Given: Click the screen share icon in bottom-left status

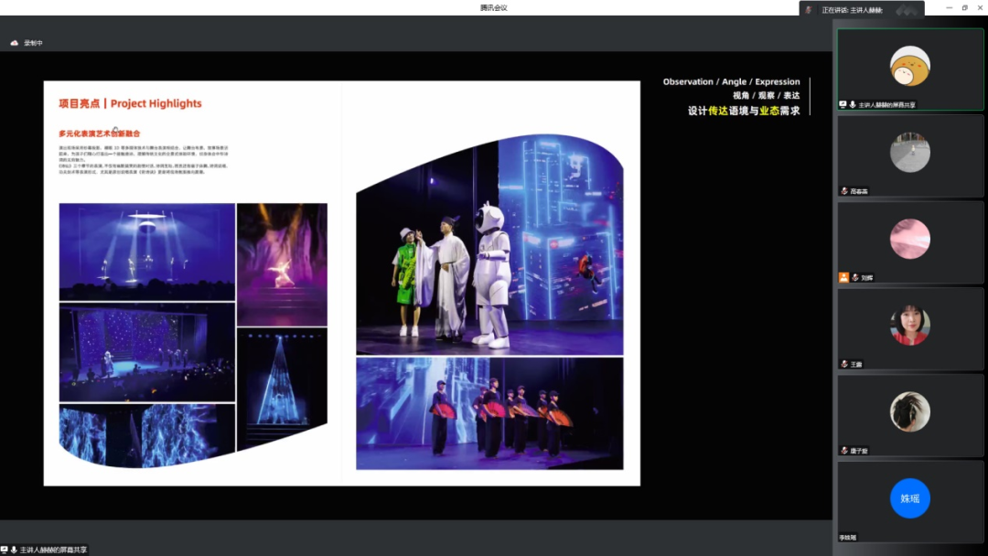Looking at the screenshot, I should tap(5, 550).
